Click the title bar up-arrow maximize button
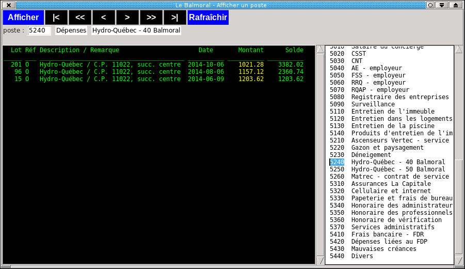 456,5
